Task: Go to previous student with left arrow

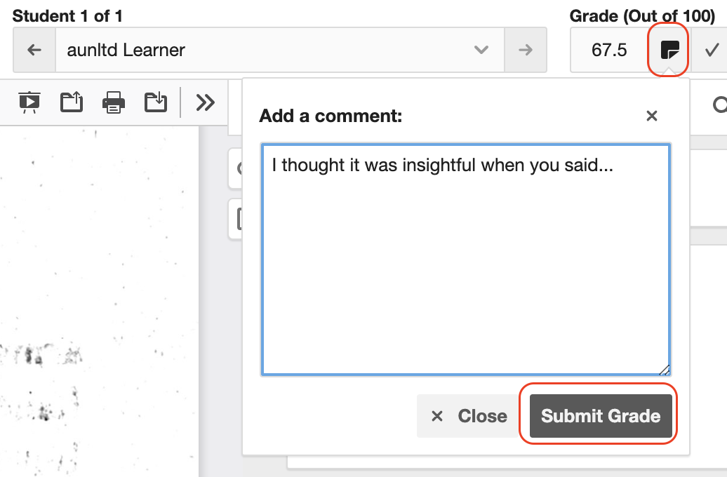Action: [x=34, y=50]
